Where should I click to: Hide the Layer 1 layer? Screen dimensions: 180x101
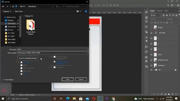[151, 55]
